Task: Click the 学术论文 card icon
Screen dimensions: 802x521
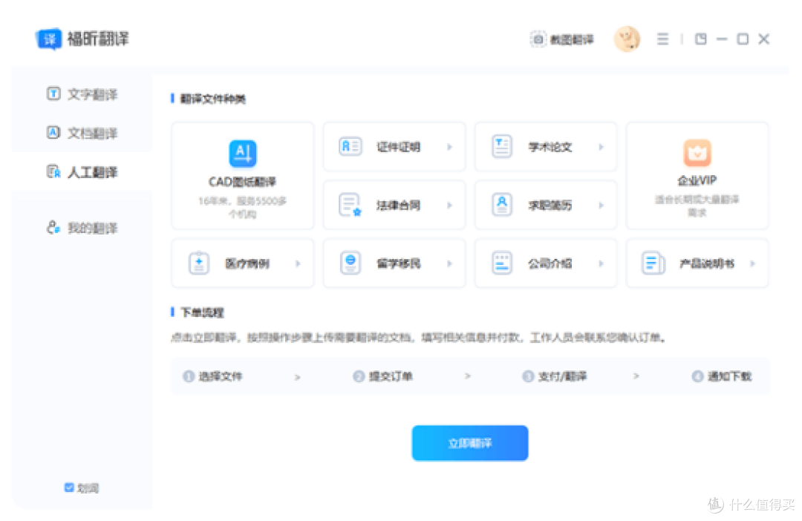Action: [502, 147]
